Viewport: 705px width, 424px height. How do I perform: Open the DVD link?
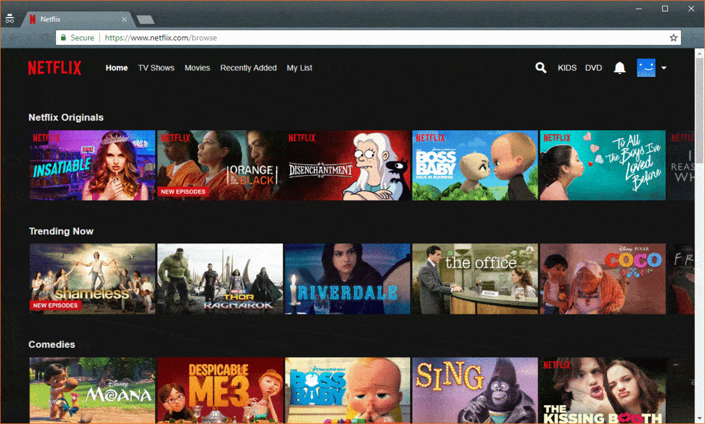click(593, 68)
